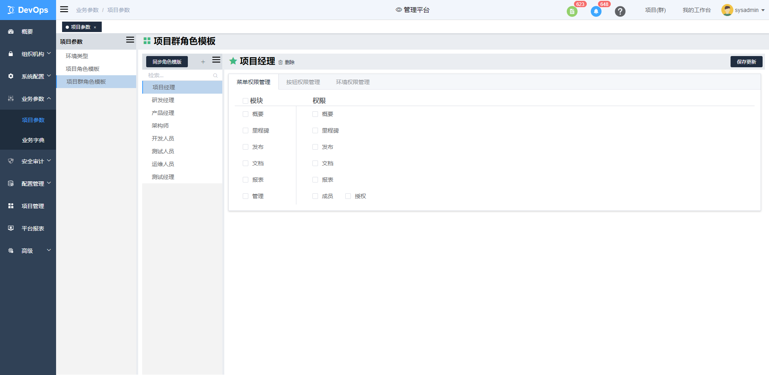The image size is (769, 375).
Task: Select the 产品经理 role in the list
Action: [182, 113]
